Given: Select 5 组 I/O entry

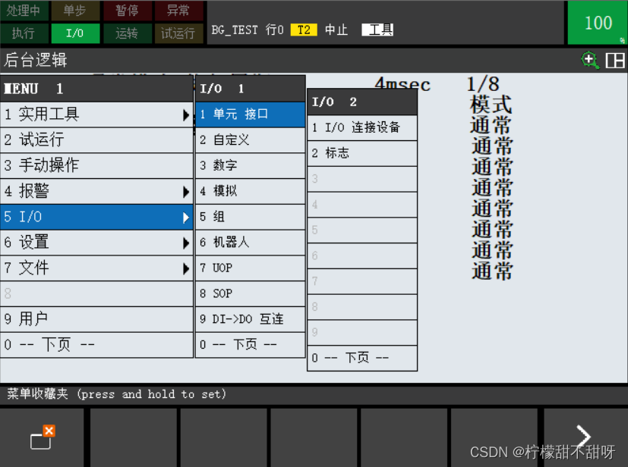Looking at the screenshot, I should [x=251, y=217].
